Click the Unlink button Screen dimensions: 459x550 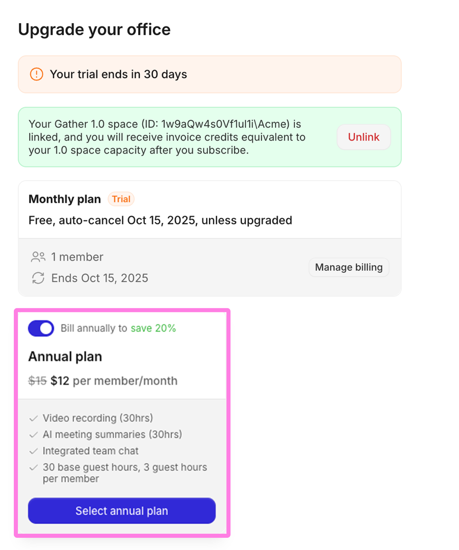point(363,137)
